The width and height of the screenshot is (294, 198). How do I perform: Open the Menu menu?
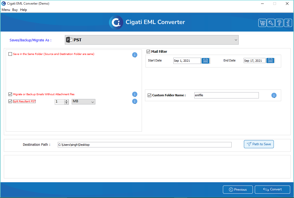coord(6,10)
